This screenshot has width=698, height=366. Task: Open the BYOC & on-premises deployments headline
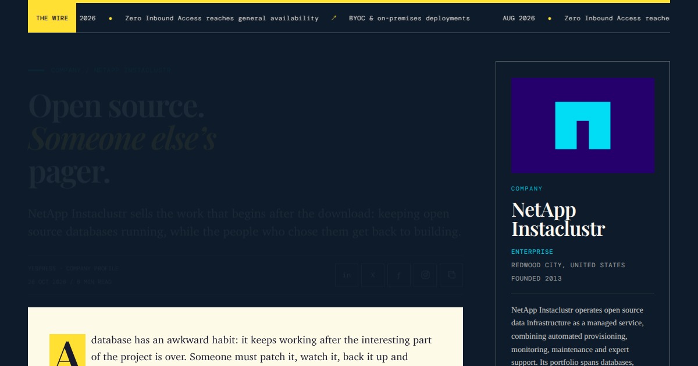click(409, 18)
